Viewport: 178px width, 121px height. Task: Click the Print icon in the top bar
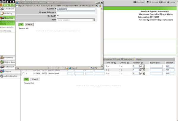[160, 2]
